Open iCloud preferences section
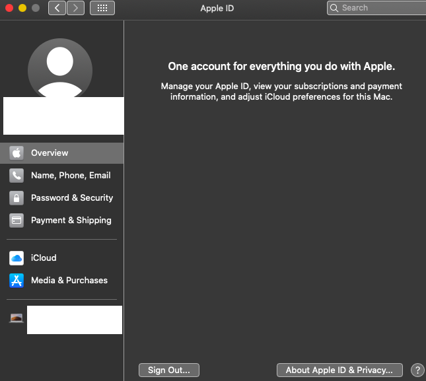This screenshot has height=381, width=426. click(62, 258)
